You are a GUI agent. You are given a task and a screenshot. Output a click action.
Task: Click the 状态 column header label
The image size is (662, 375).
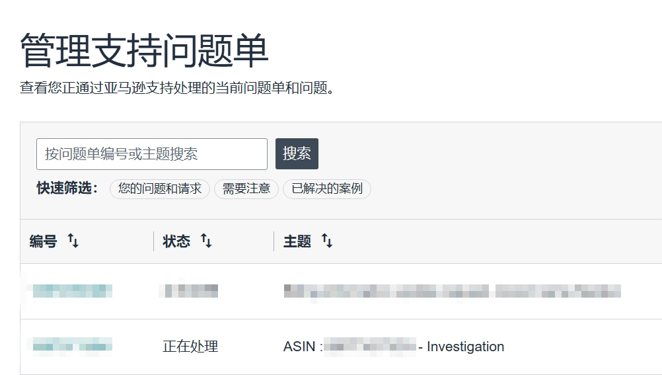176,242
